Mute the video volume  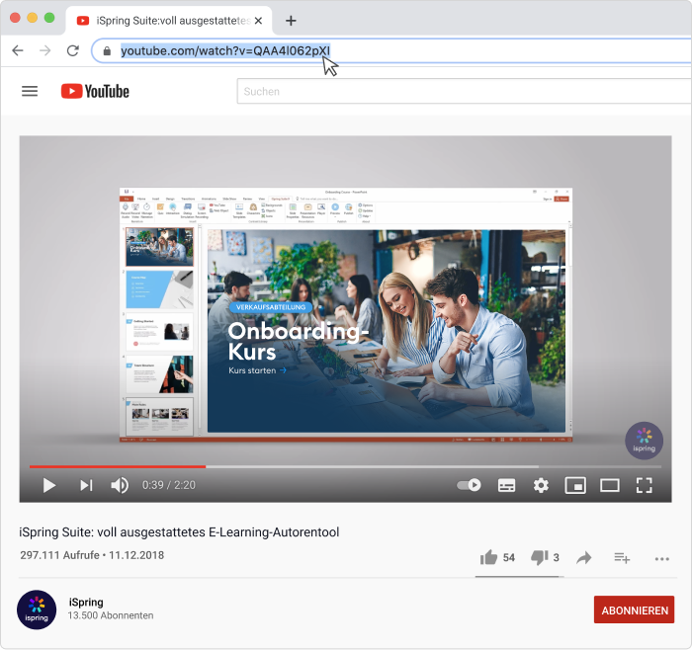120,485
